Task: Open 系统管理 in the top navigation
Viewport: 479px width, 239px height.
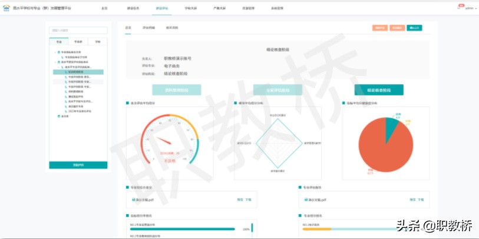Action: tap(277, 9)
